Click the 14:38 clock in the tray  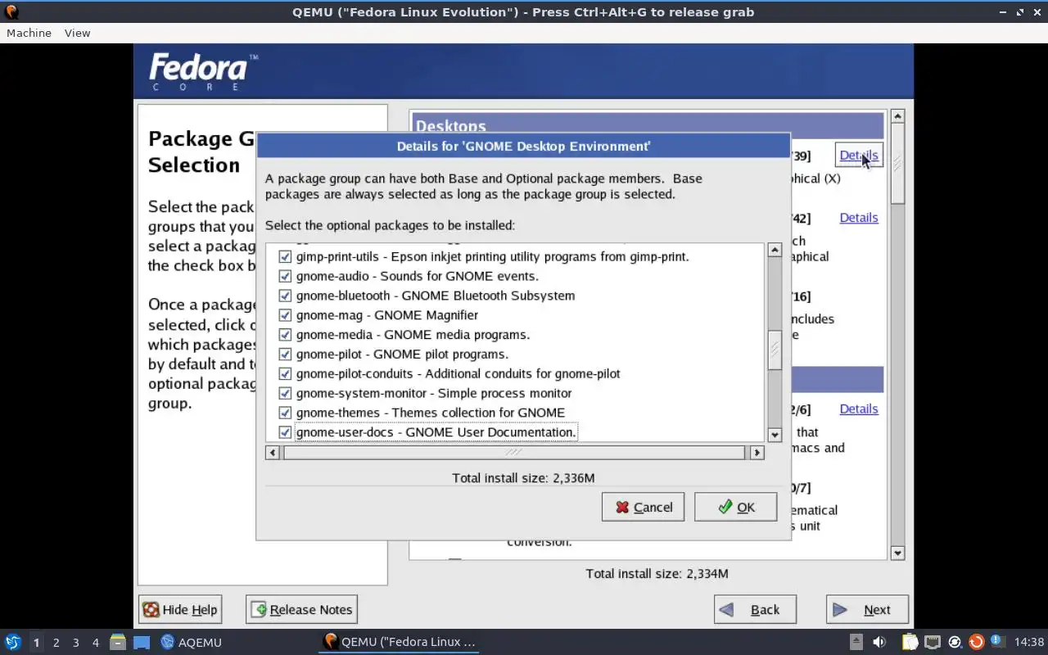coord(1029,642)
